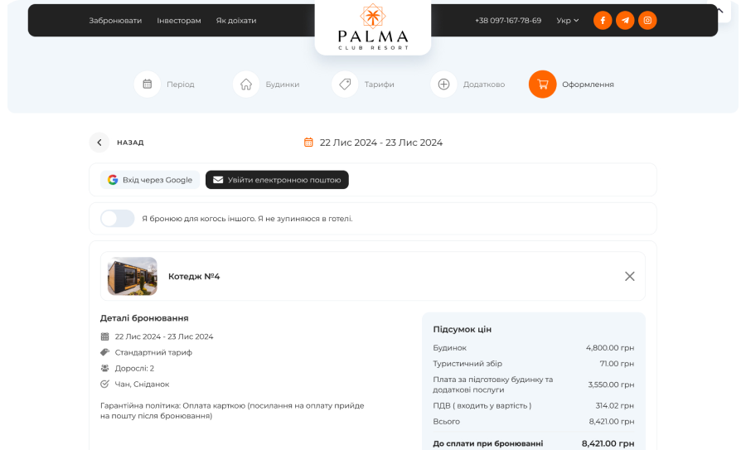Click the orange cart icon for Оформлення
746x450 pixels.
[542, 85]
